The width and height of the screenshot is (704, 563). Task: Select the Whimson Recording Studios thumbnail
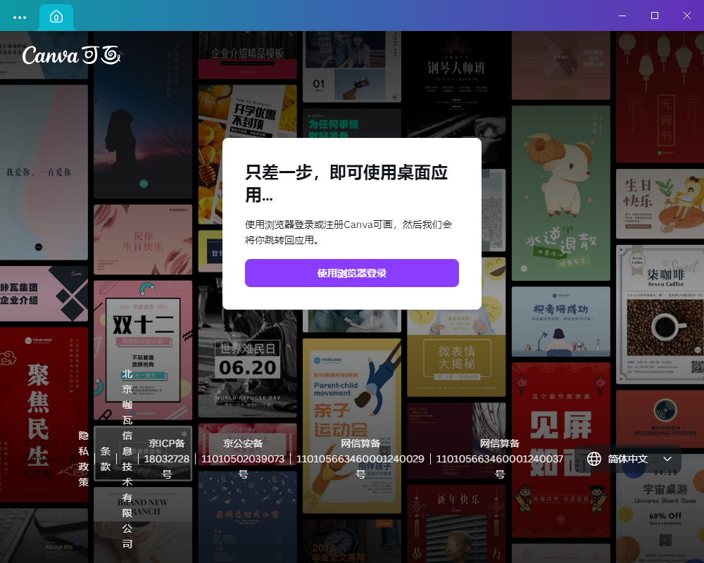[x=660, y=419]
